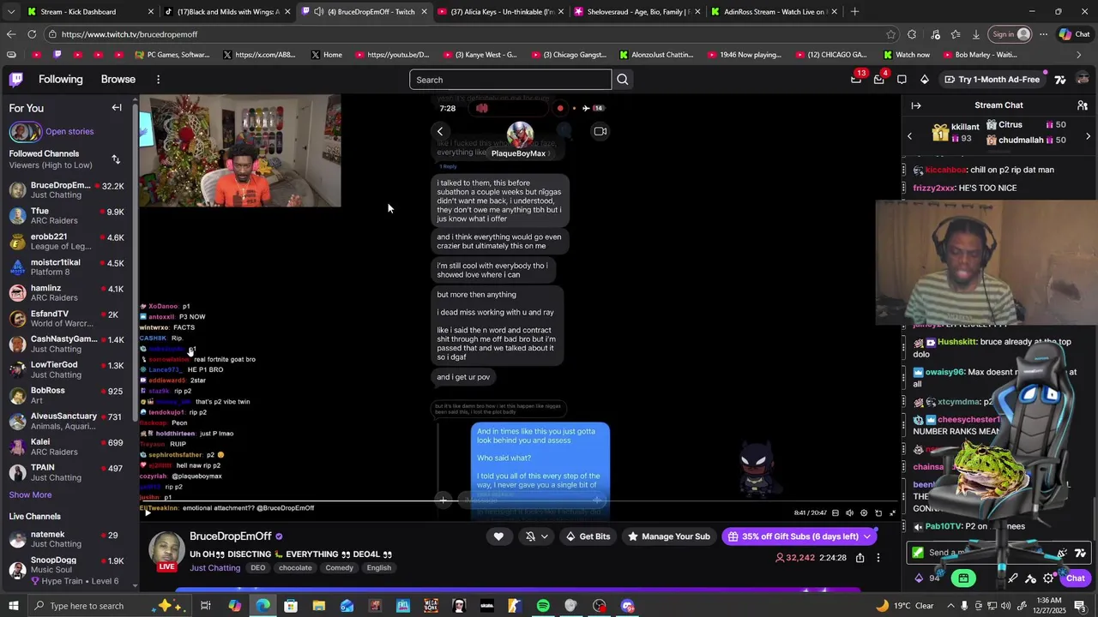The image size is (1098, 617).
Task: Open the 7TV emote menu in chat input
Action: (1080, 553)
